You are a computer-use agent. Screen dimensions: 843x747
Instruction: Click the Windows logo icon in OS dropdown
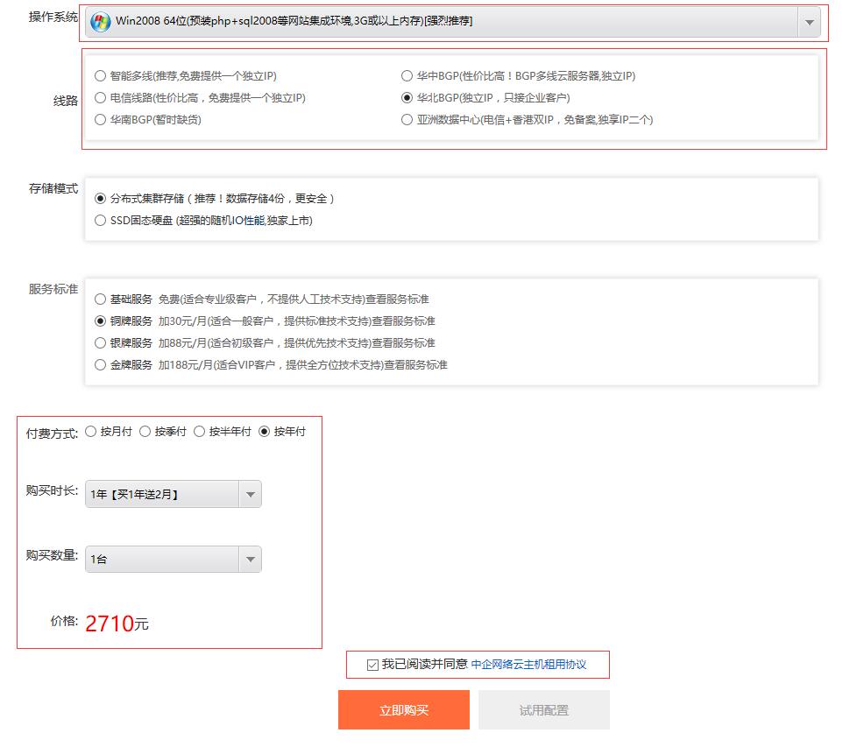click(x=101, y=22)
